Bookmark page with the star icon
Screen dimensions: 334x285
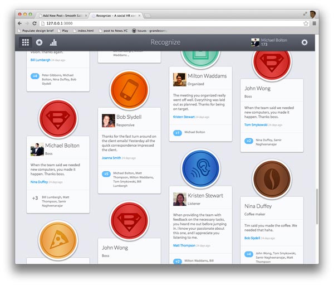[x=306, y=23]
